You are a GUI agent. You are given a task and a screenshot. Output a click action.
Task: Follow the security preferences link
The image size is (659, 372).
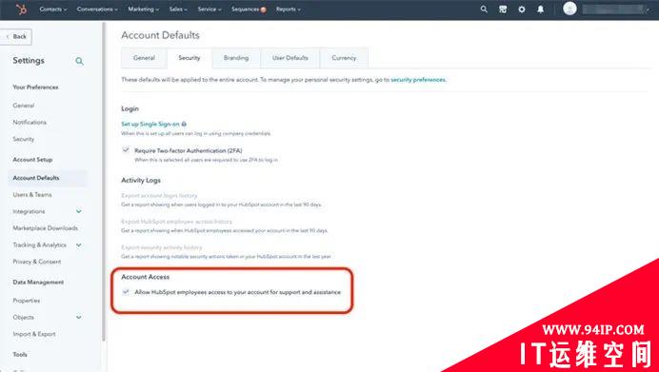pos(418,79)
